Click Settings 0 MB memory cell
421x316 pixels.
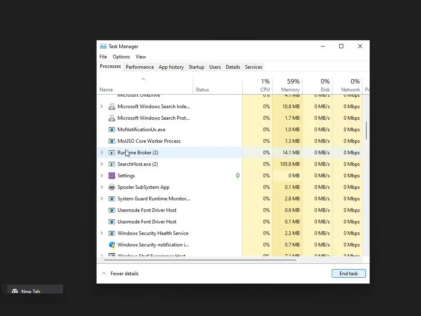pos(287,176)
